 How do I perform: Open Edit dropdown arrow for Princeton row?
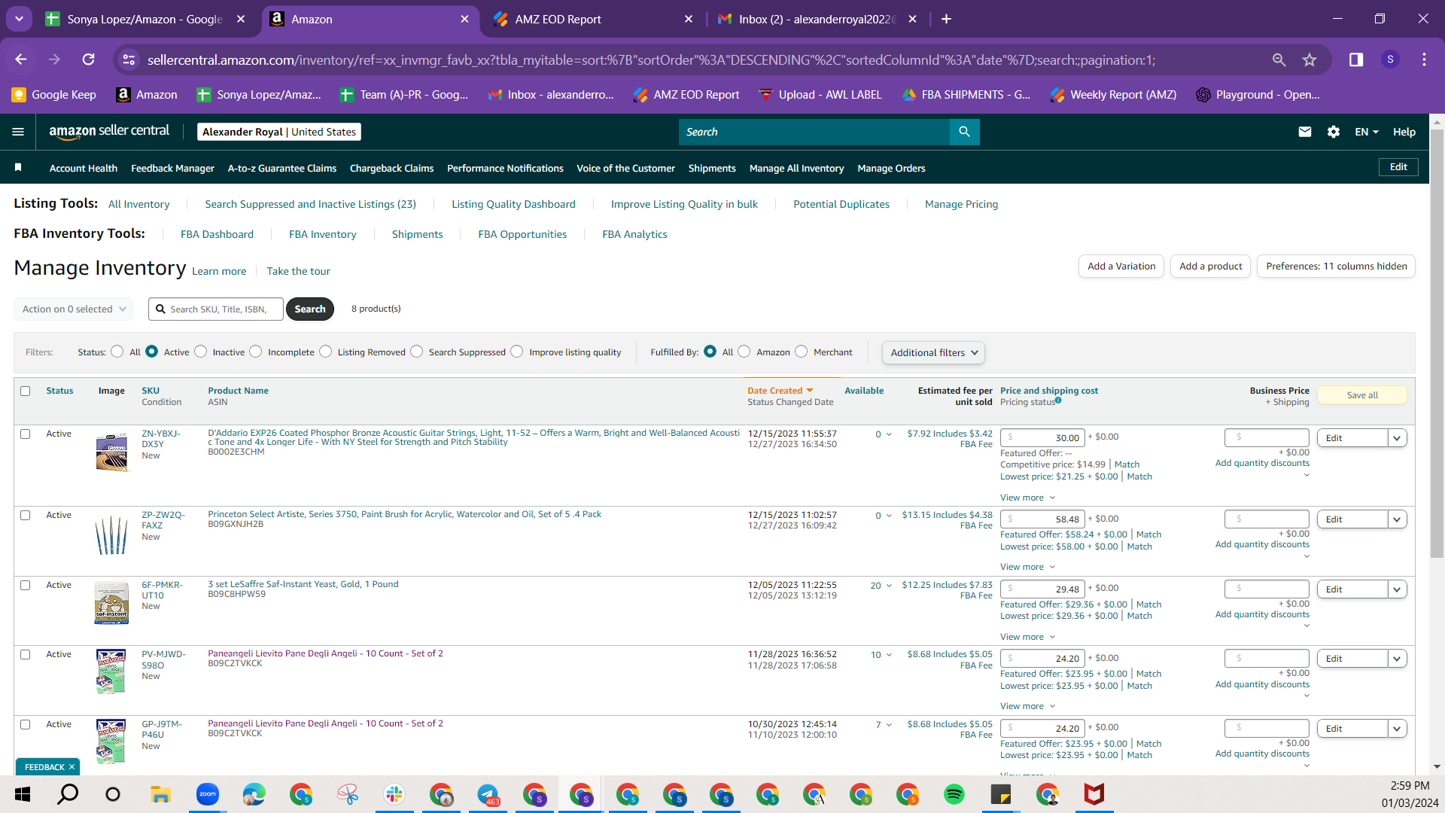pos(1398,519)
